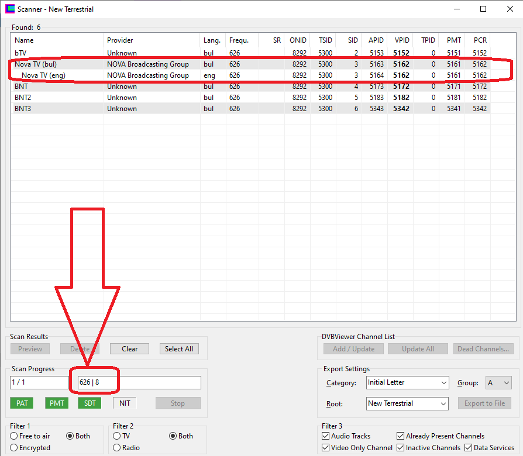Click the progress field showing 626 | 8

[x=139, y=382]
